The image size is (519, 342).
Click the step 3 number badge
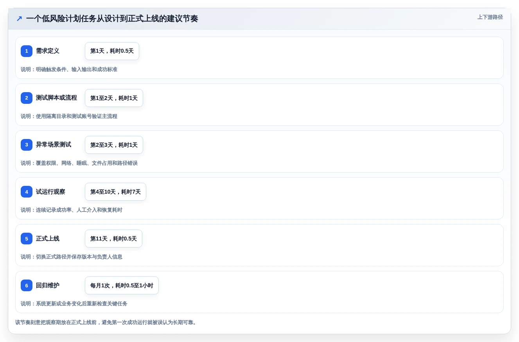pos(27,145)
